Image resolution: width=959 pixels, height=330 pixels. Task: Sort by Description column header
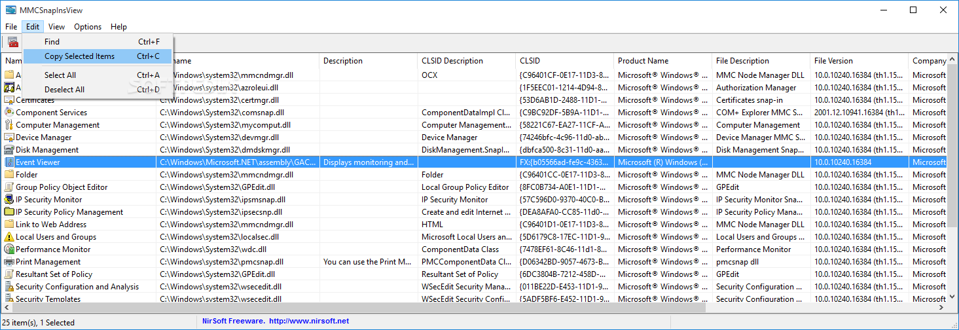(369, 61)
